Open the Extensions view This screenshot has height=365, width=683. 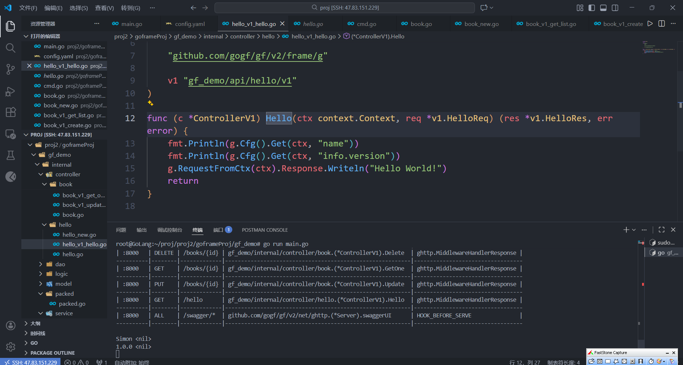coord(11,112)
